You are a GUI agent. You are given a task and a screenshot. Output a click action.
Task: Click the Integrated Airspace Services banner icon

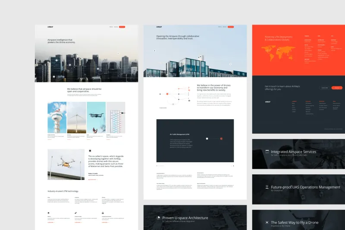click(267, 151)
